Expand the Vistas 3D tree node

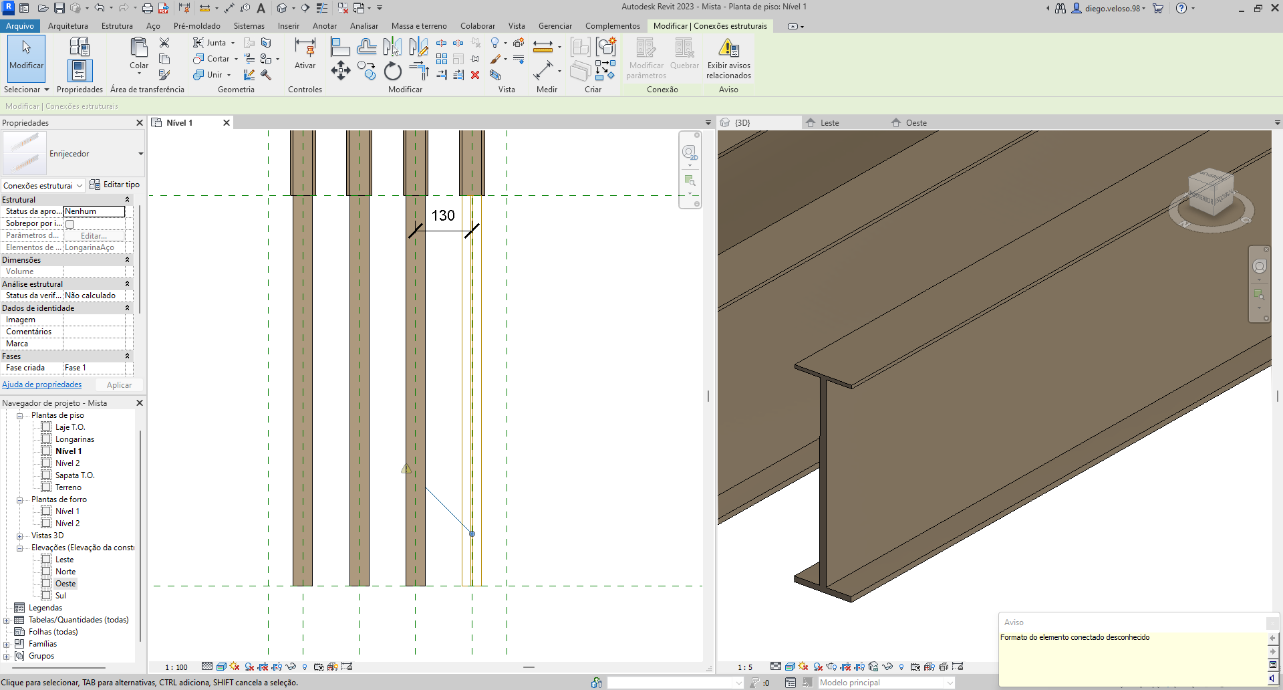pos(19,536)
